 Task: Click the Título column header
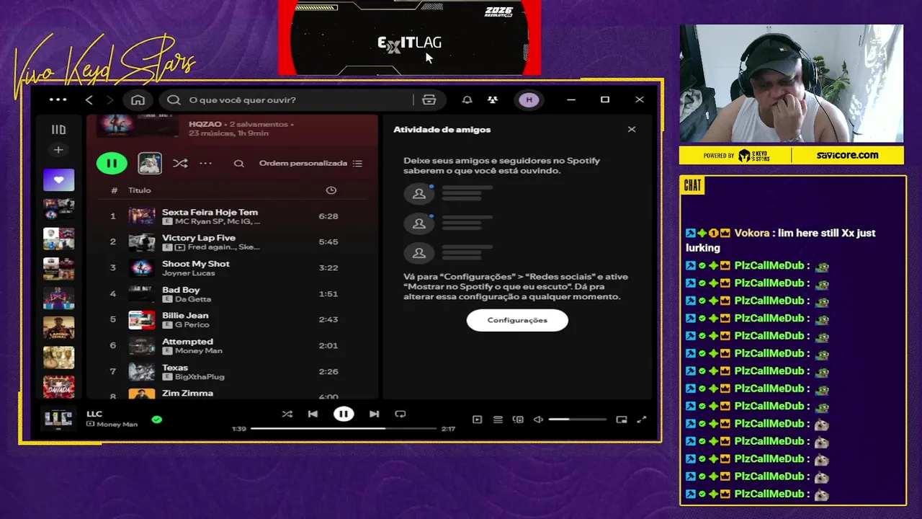click(140, 190)
